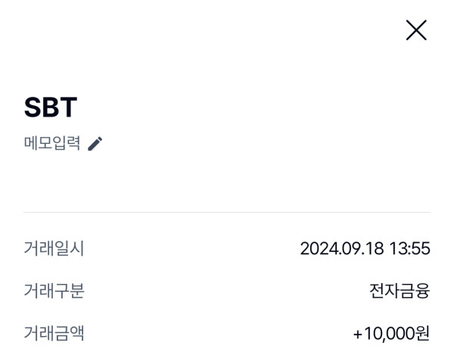Click the 거래일시 label
Screen dimensions: 454x355
click(x=54, y=248)
